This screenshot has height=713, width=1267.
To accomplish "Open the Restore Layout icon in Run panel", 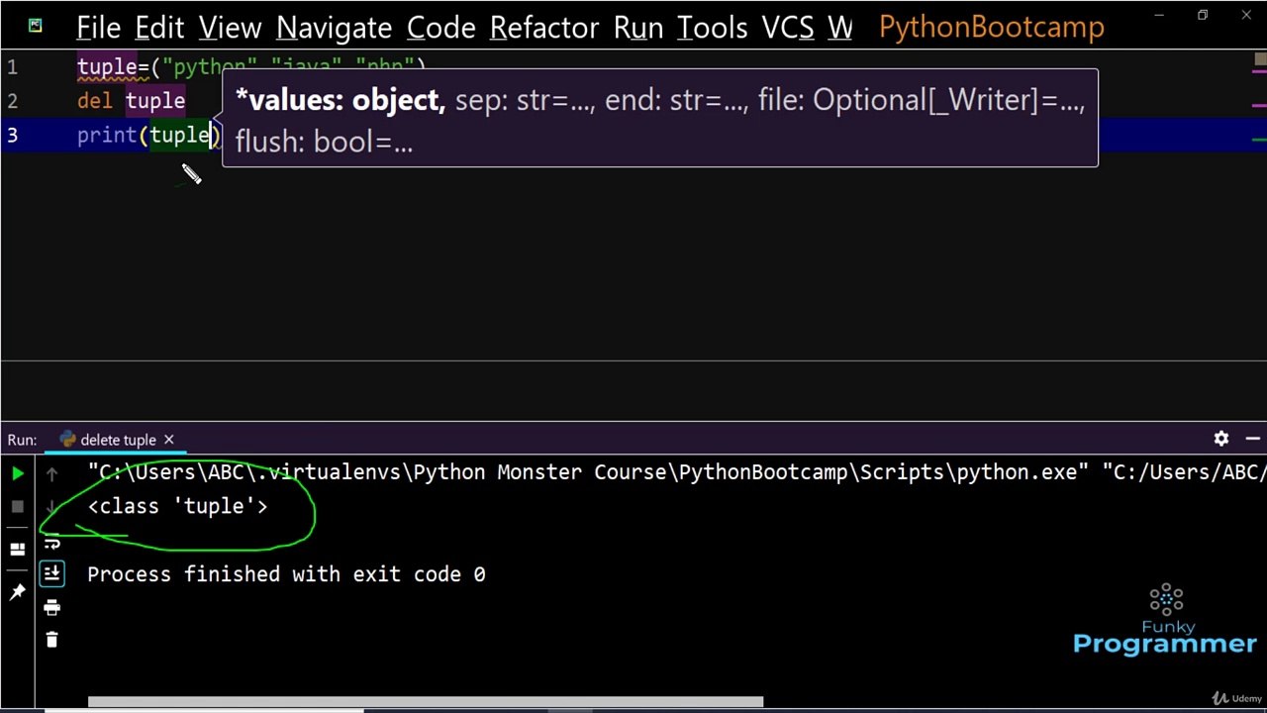I will pyautogui.click(x=17, y=550).
